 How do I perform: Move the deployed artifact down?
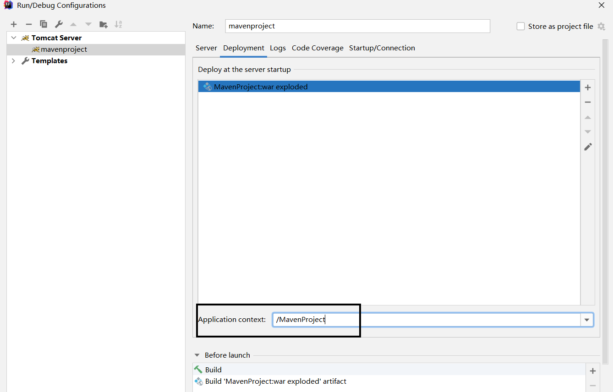588,131
